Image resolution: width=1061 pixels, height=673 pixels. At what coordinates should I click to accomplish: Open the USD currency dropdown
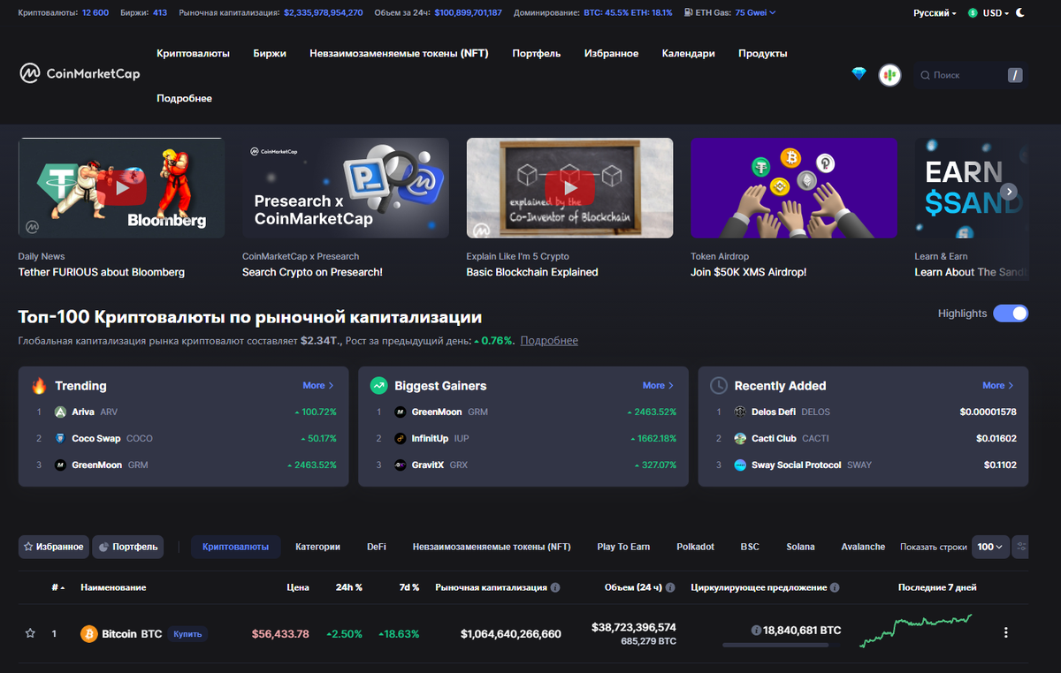tap(988, 13)
